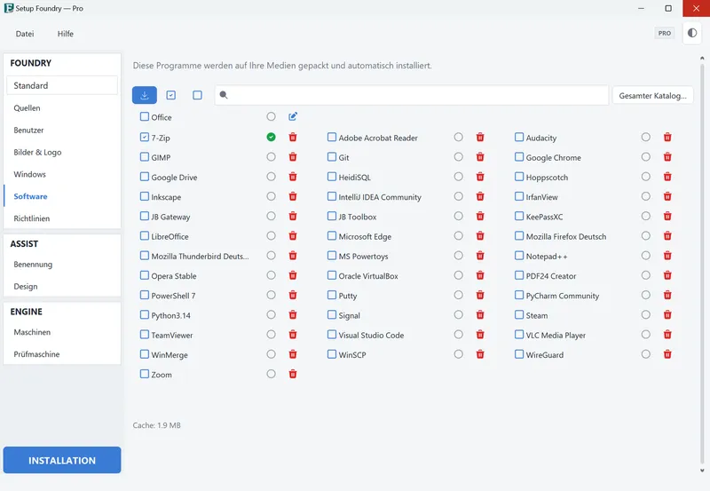
Task: Delete LibreOffice using the trash icon
Action: [293, 235]
